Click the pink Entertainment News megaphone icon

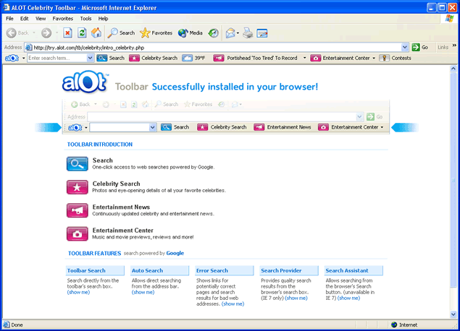77,210
